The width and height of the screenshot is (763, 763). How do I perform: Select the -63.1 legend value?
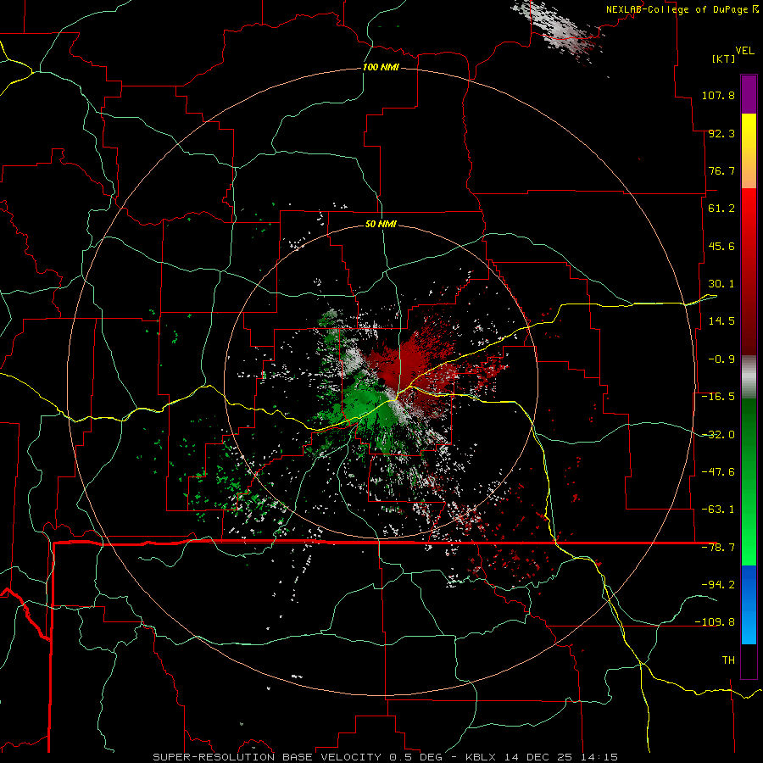718,510
